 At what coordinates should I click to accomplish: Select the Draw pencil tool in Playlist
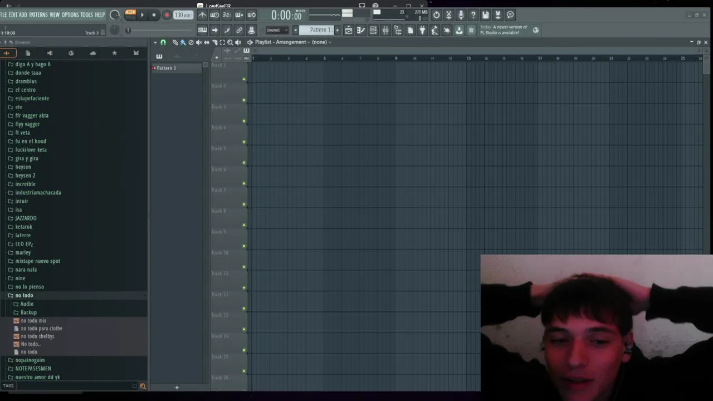click(x=175, y=42)
